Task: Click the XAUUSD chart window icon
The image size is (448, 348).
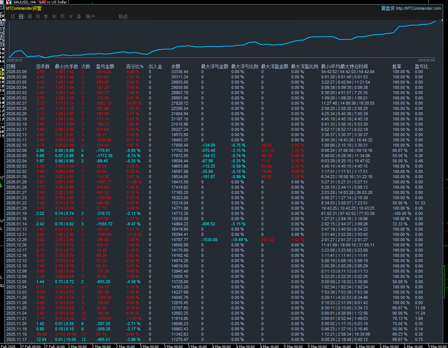Action: click(x=8, y=2)
